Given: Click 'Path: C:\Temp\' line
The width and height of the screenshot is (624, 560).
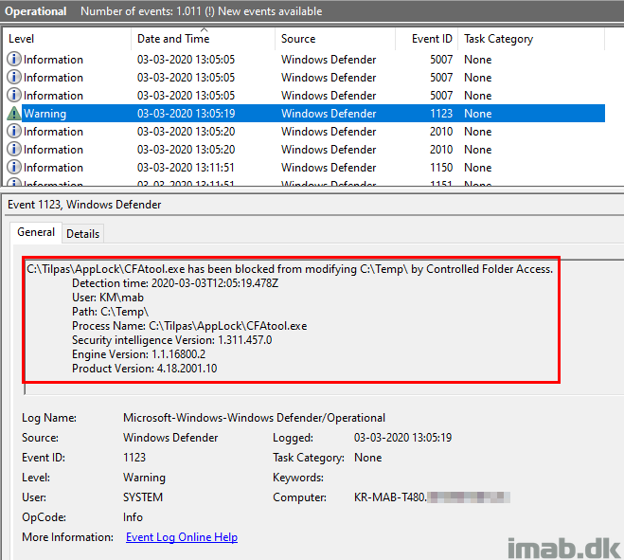Looking at the screenshot, I should coord(110,312).
